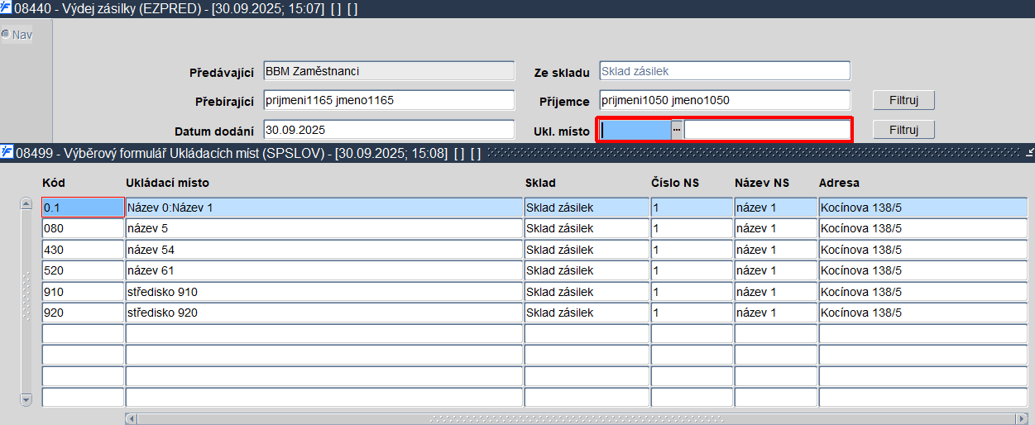Click the Ukl. místo code input field

coord(635,130)
